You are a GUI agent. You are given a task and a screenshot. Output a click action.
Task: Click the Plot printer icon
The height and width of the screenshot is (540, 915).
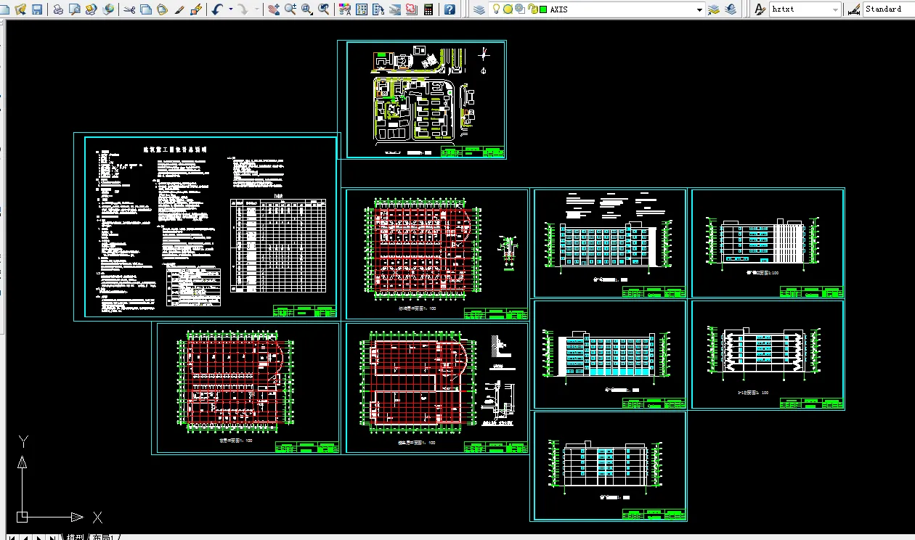(x=58, y=9)
